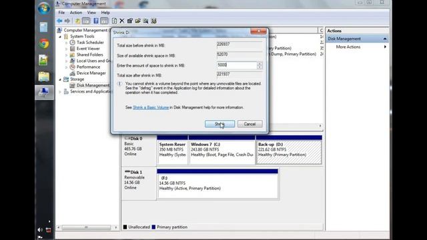This screenshot has width=427, height=240.
Task: Open the Help menu
Action: click(x=105, y=13)
